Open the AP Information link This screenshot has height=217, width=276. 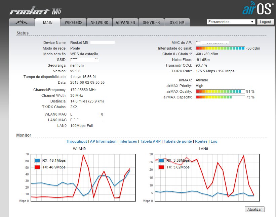click(103, 141)
